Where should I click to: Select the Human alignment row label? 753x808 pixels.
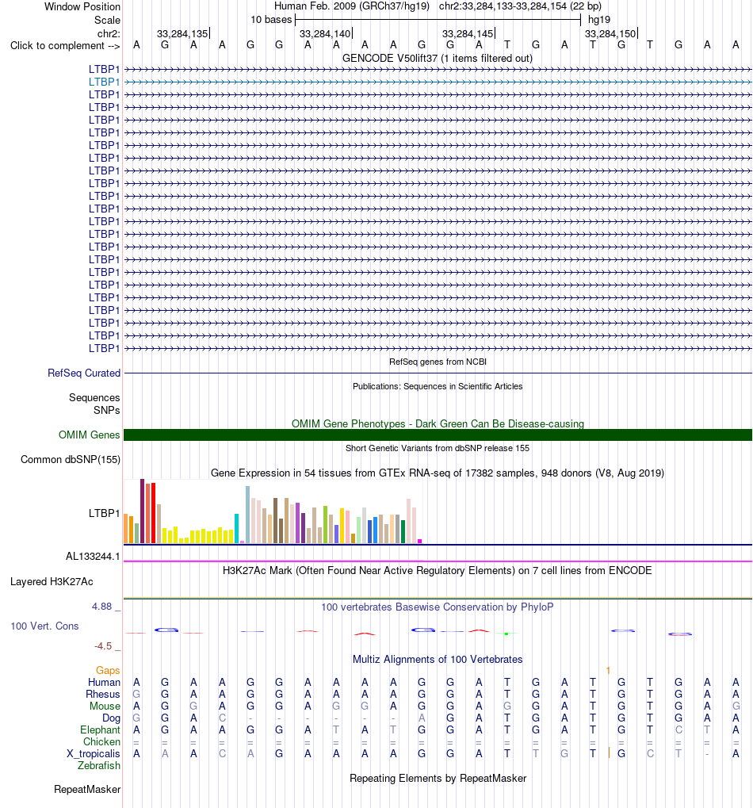pyautogui.click(x=104, y=682)
